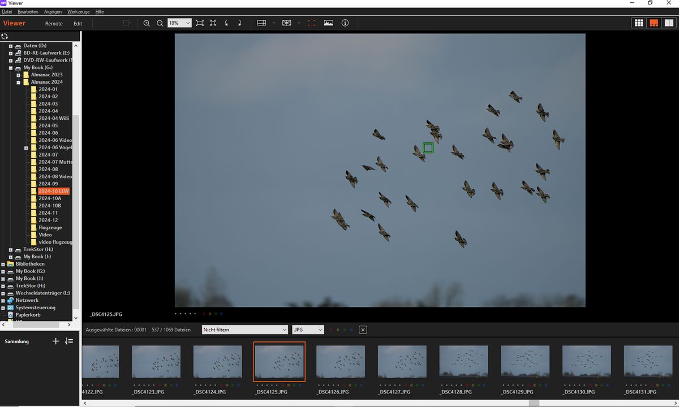Open the Werkzeuge menu

[79, 11]
